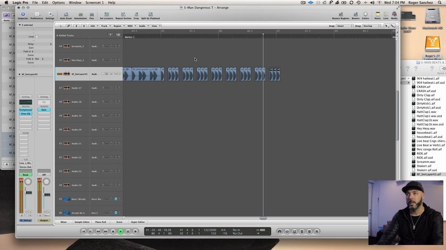Screen dimensions: 446x250
Task: Click the Chan EQ insert slot
Action: [26, 114]
